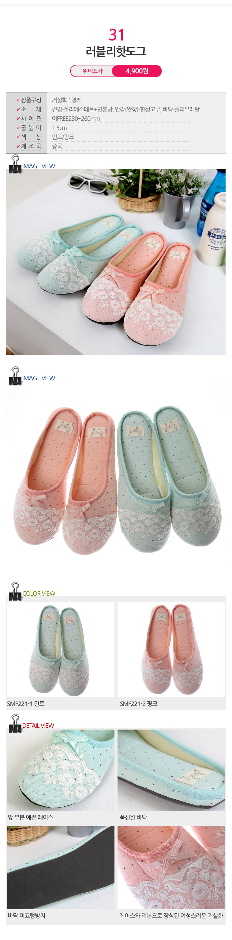Click the red checkmark next to 제 조 국

click(18, 146)
